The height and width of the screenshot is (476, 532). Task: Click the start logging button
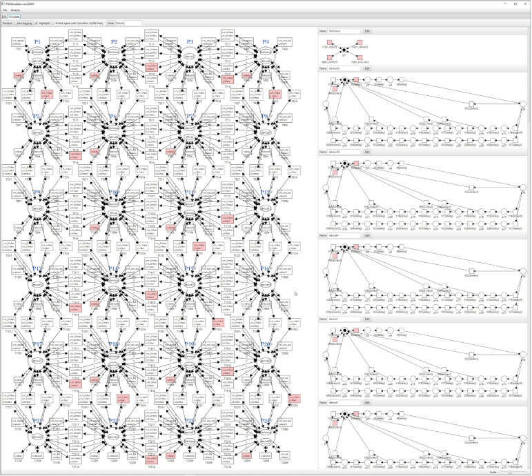[24, 23]
